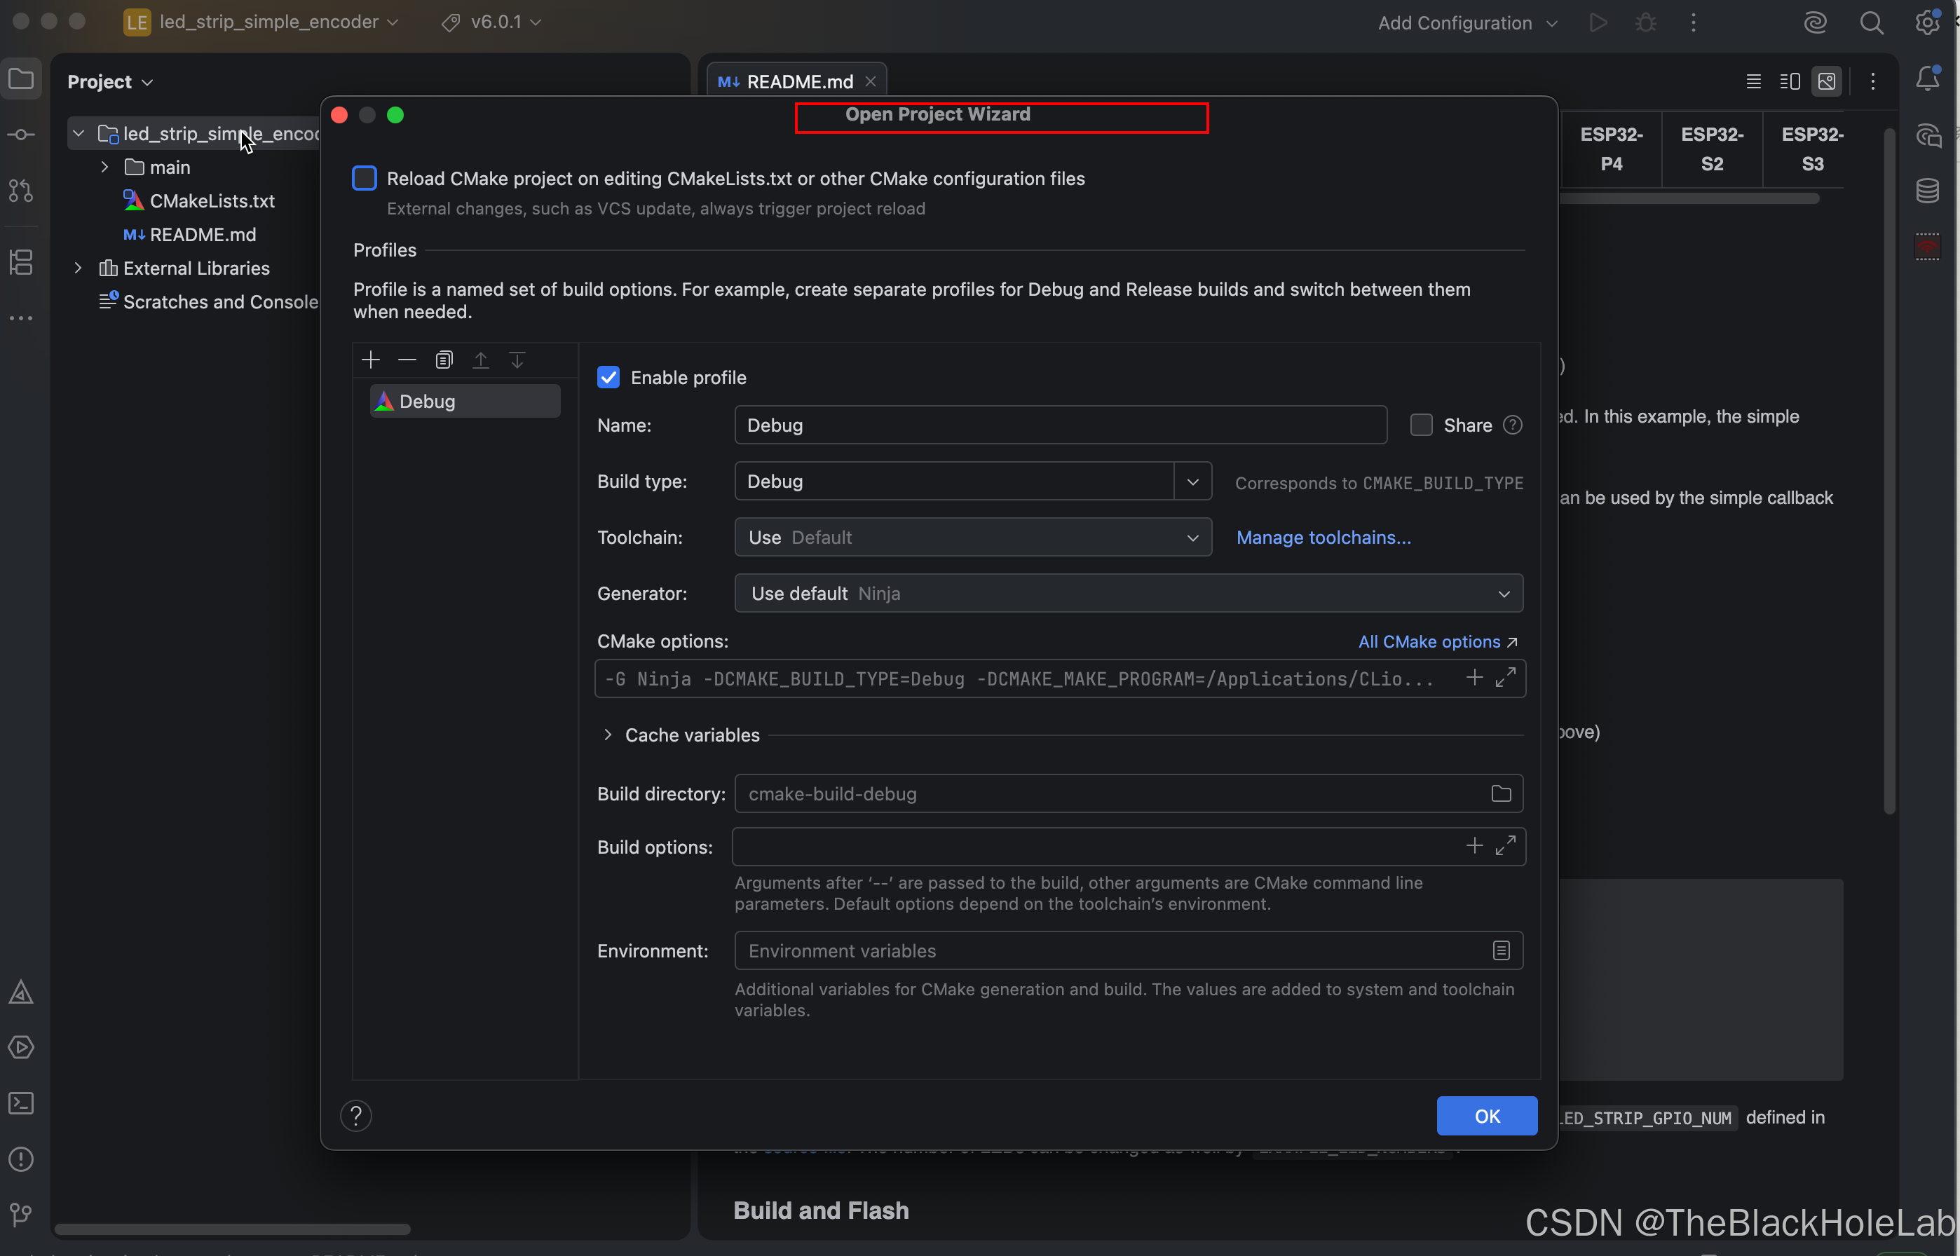1960x1256 pixels.
Task: Open the Terminal tool window icon
Action: 21,1103
